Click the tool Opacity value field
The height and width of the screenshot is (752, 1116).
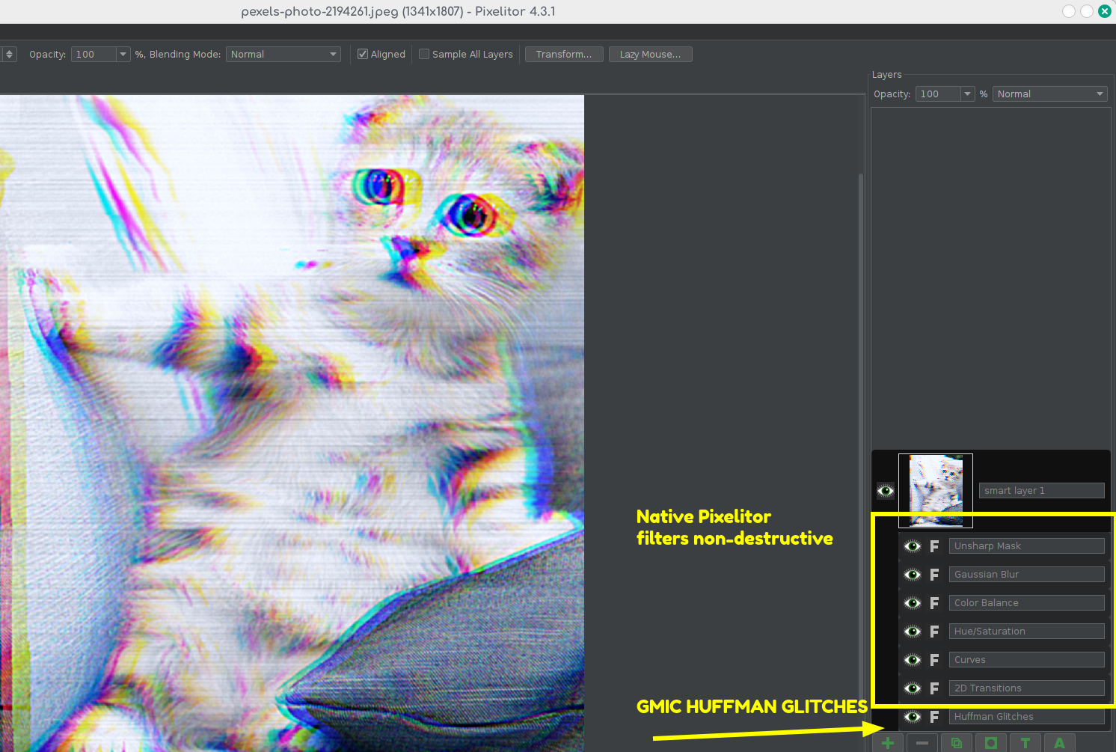(x=93, y=55)
